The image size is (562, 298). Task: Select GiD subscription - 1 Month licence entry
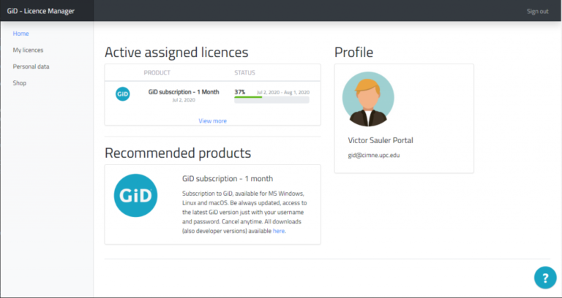[184, 92]
